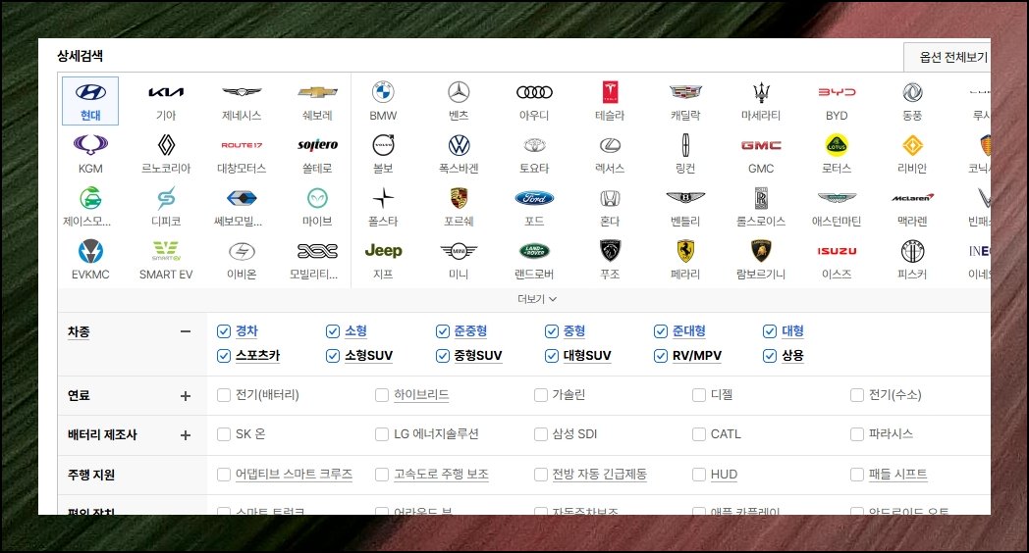
Task: Choose the Renault Korea (르노코리아) logo
Action: (166, 145)
